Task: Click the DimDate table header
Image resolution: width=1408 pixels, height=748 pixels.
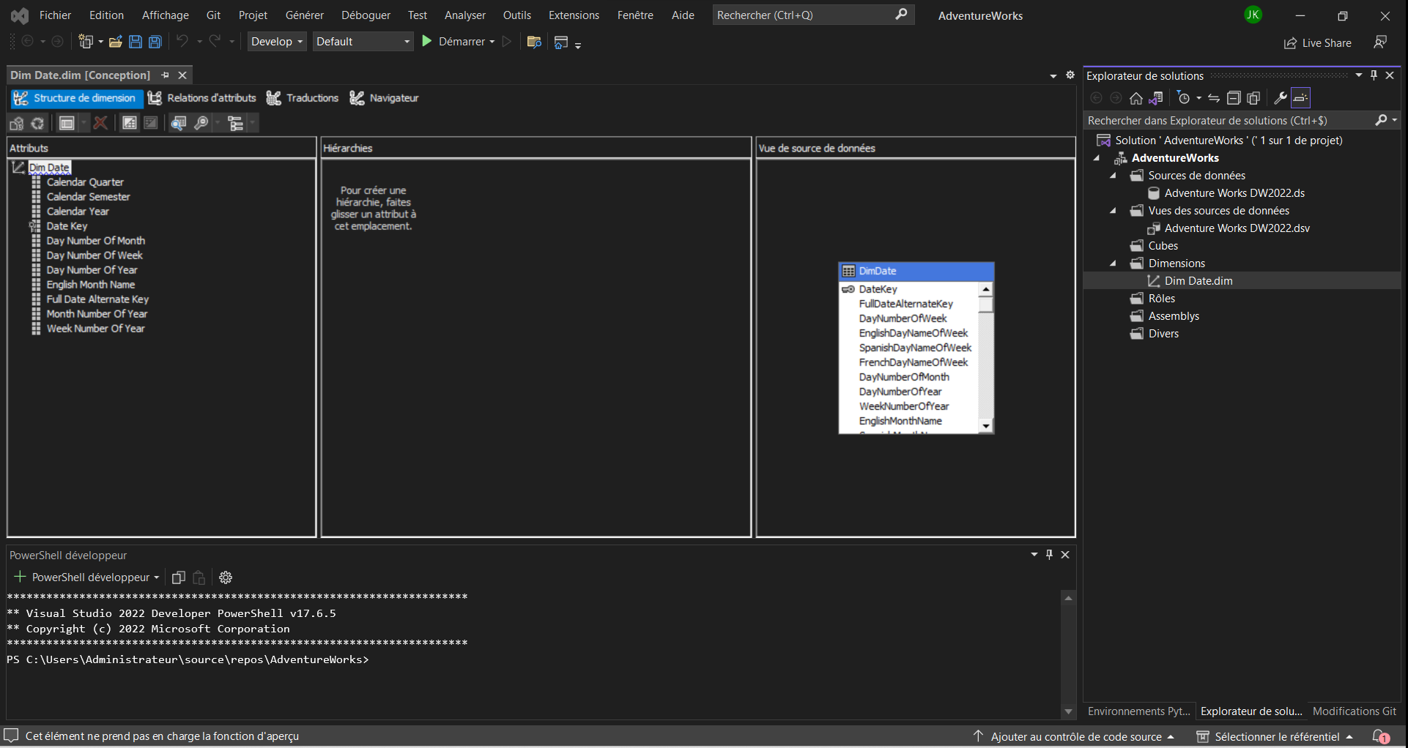Action: [x=916, y=271]
